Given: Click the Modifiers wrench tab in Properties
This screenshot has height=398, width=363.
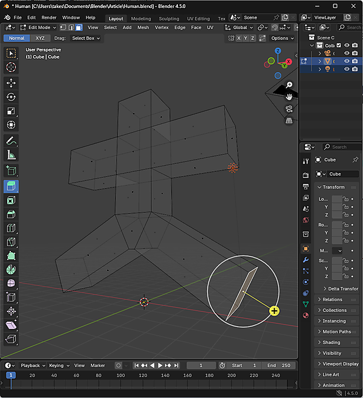Looking at the screenshot, I should [x=306, y=260].
